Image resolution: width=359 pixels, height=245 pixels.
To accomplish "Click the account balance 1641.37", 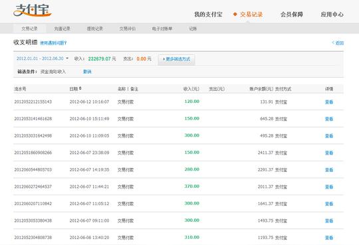I will (x=265, y=204).
